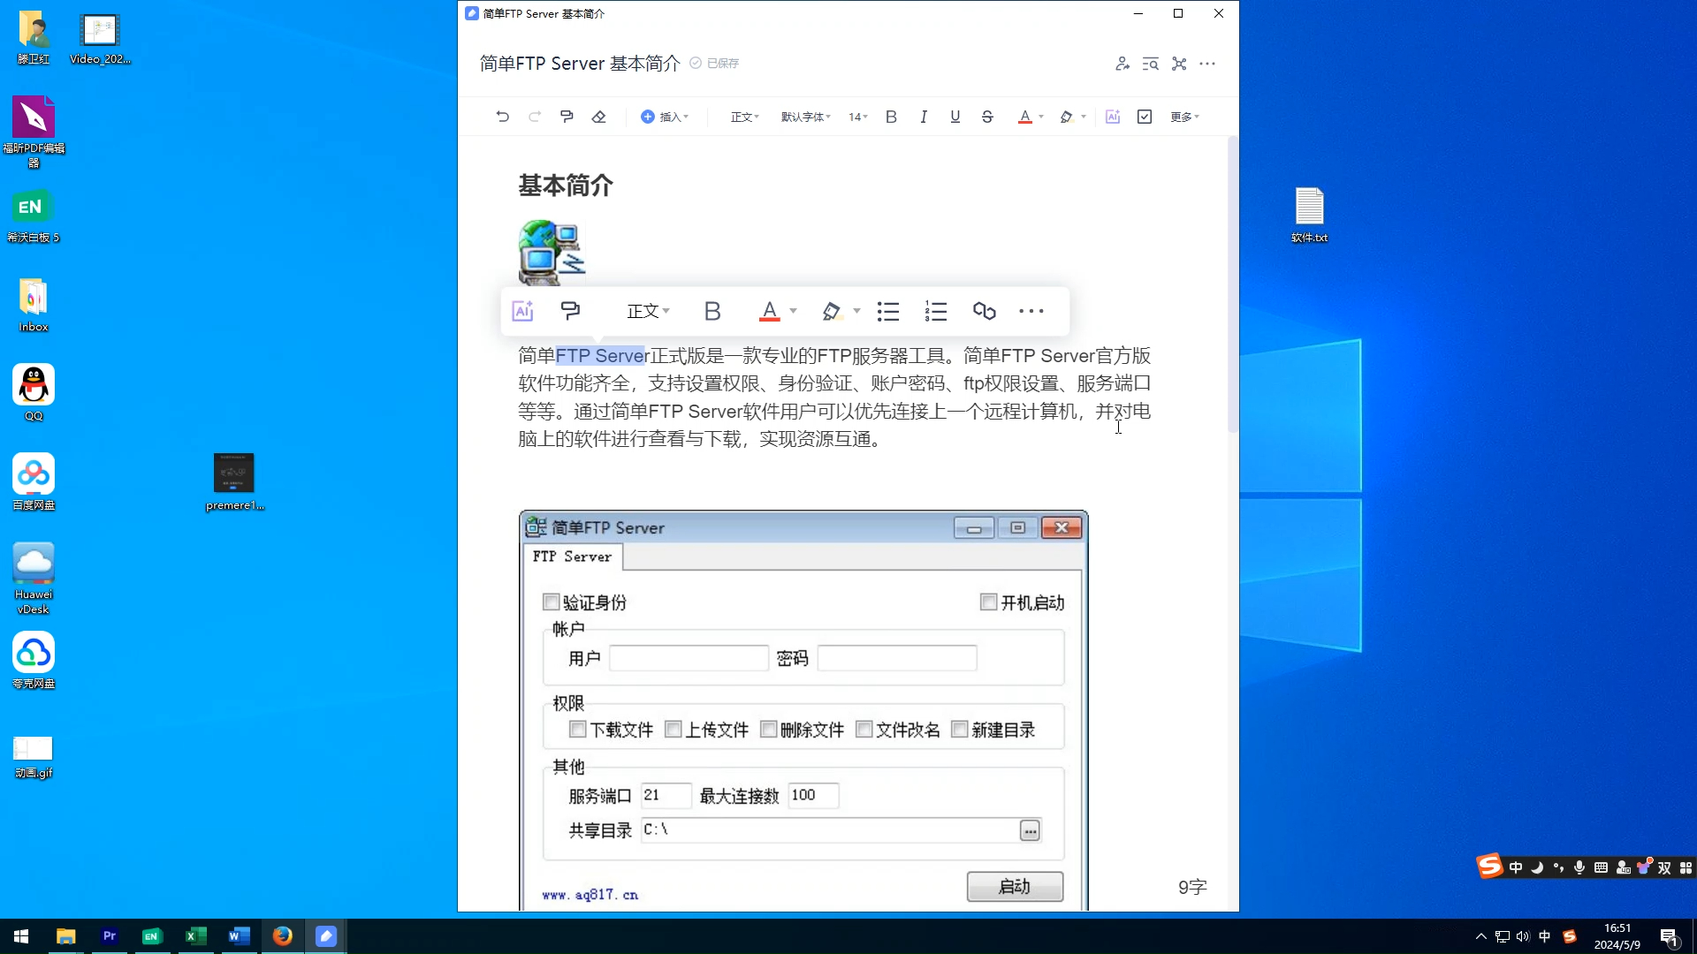Select the embedded 简单FTP Server screenshot image
The image size is (1697, 954).
803,710
